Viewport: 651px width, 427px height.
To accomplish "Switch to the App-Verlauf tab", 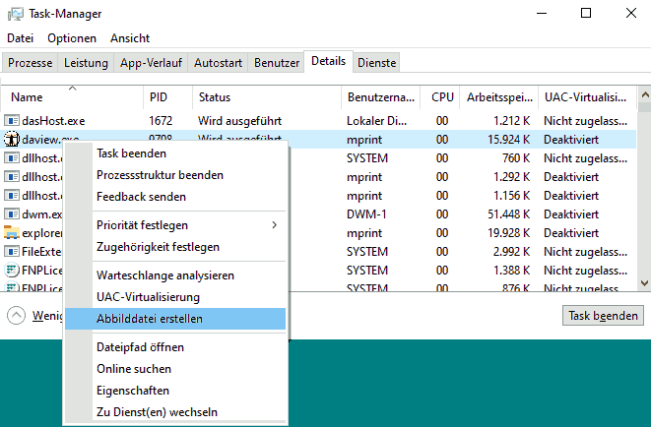I will coord(151,63).
